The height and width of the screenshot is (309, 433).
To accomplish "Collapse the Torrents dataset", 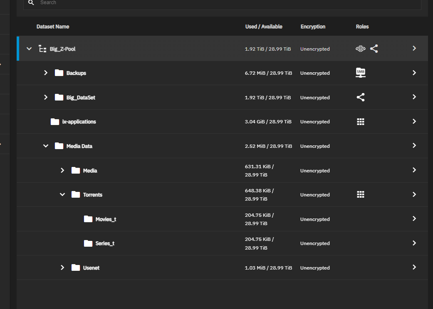I will pyautogui.click(x=62, y=195).
